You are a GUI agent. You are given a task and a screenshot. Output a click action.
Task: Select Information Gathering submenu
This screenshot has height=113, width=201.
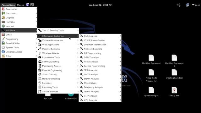(58, 36)
